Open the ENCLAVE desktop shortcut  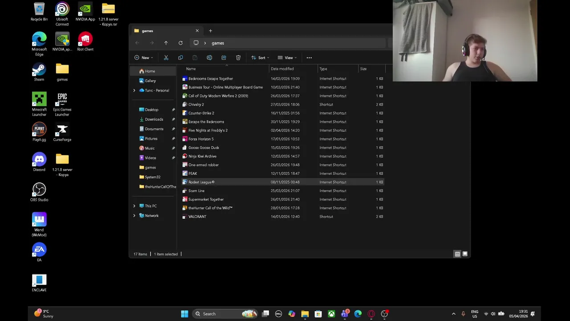click(39, 283)
